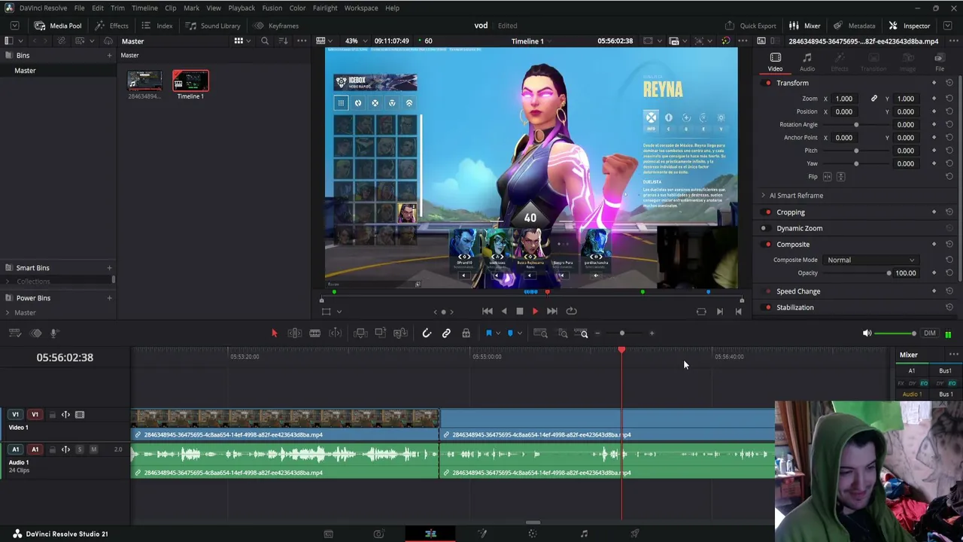Toggle the Inspector panel
The width and height of the screenshot is (963, 542).
pyautogui.click(x=910, y=26)
